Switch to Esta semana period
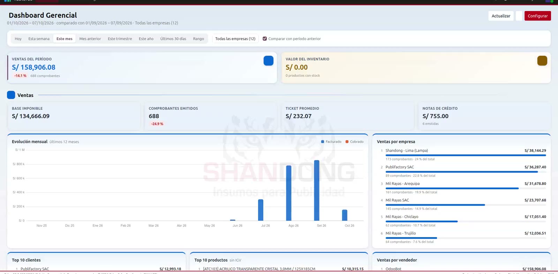 39,39
